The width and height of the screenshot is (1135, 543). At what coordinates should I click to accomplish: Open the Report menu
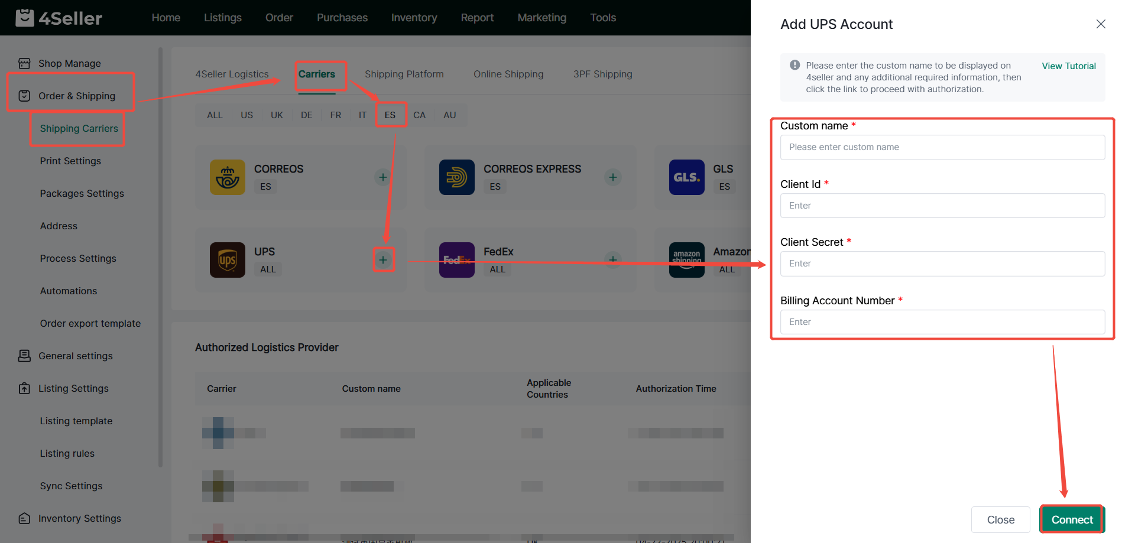pos(477,18)
